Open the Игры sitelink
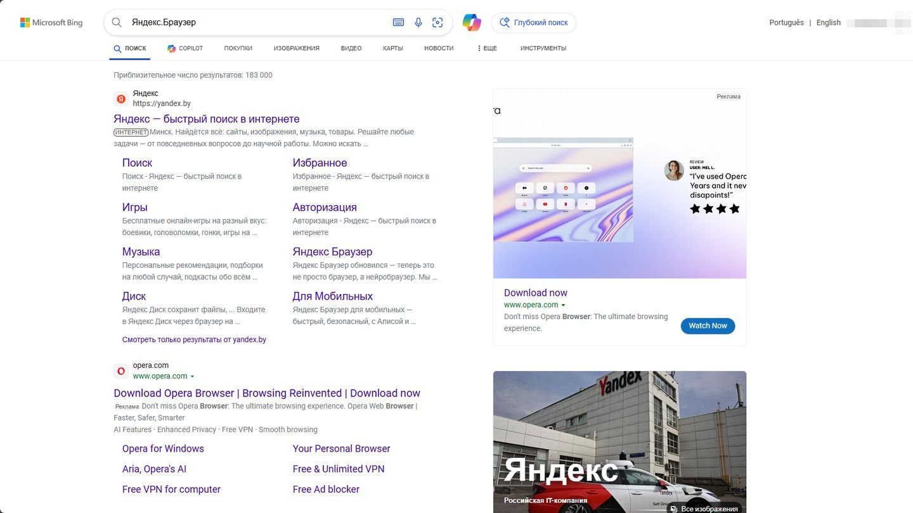The height and width of the screenshot is (513, 913). coord(134,207)
